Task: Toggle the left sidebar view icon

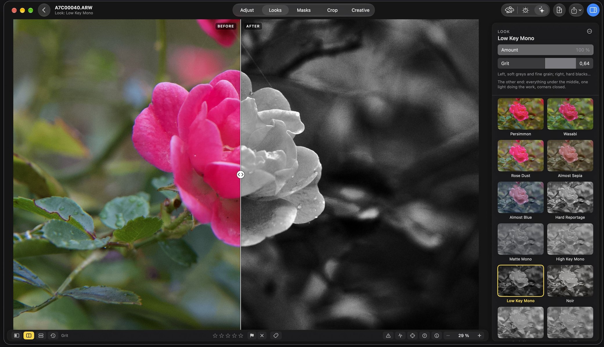Action: [17, 335]
